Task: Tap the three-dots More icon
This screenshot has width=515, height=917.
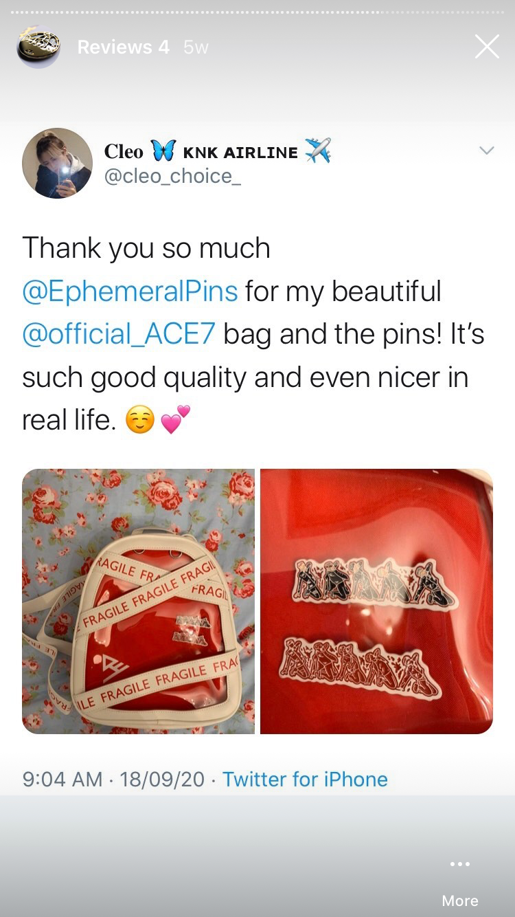Action: pyautogui.click(x=460, y=864)
